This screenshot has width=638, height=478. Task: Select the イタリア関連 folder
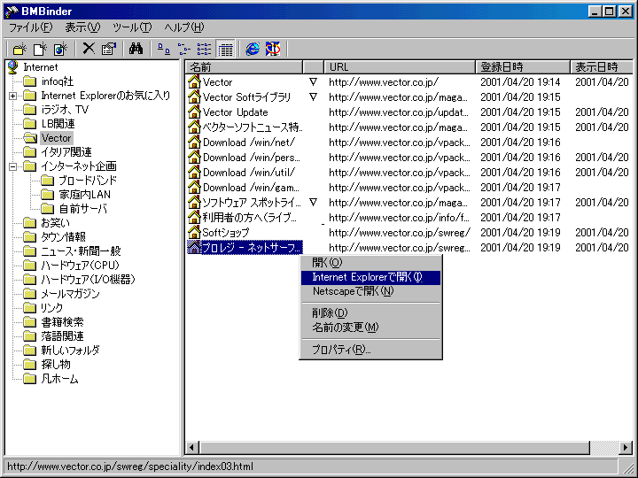(66, 152)
